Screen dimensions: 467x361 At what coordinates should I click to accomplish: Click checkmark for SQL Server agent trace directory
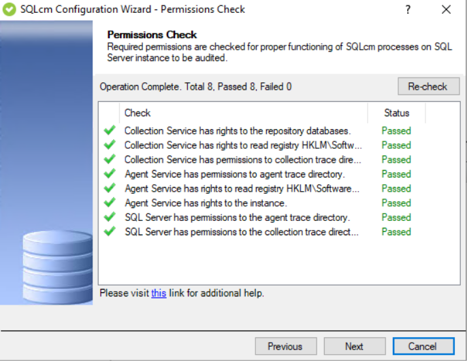[109, 218]
